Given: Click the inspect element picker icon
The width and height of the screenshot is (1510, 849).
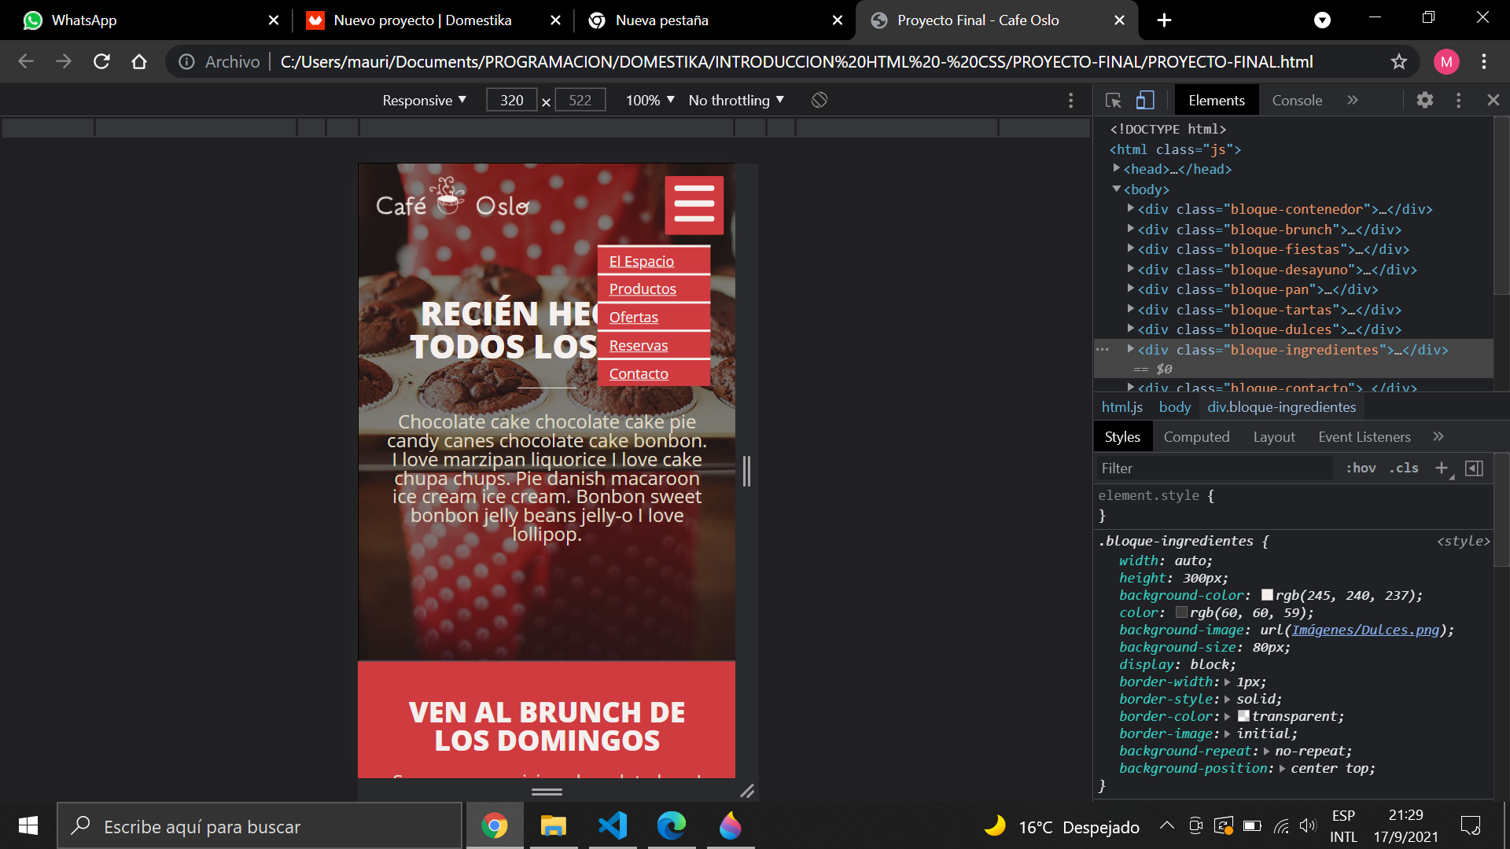Looking at the screenshot, I should click(1113, 101).
